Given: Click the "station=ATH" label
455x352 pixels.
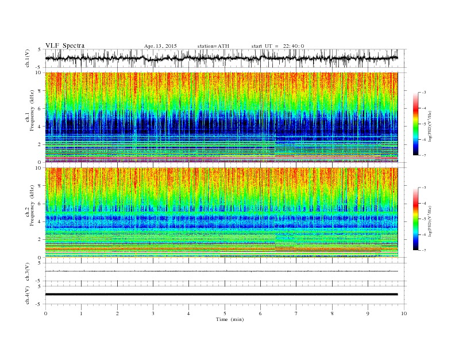Looking at the screenshot, I should click(213, 46).
